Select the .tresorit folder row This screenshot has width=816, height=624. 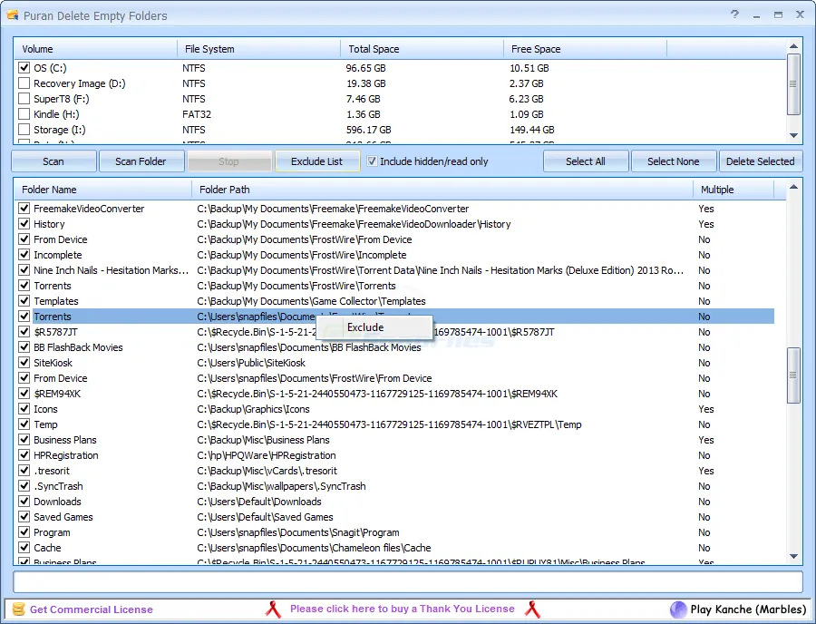395,471
